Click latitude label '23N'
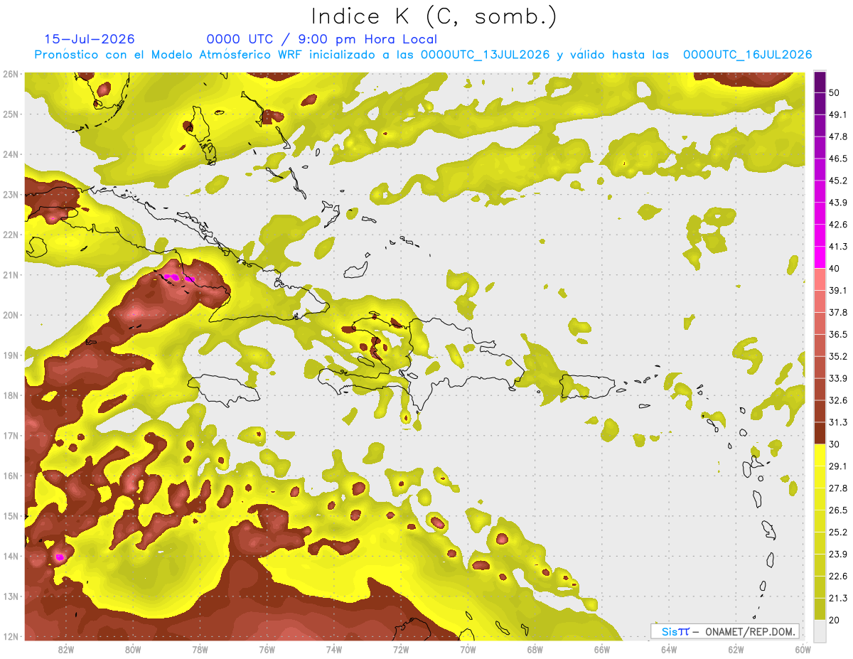 point(10,195)
